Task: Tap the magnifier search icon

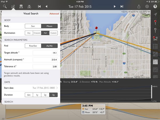Action: (x=5, y=6)
